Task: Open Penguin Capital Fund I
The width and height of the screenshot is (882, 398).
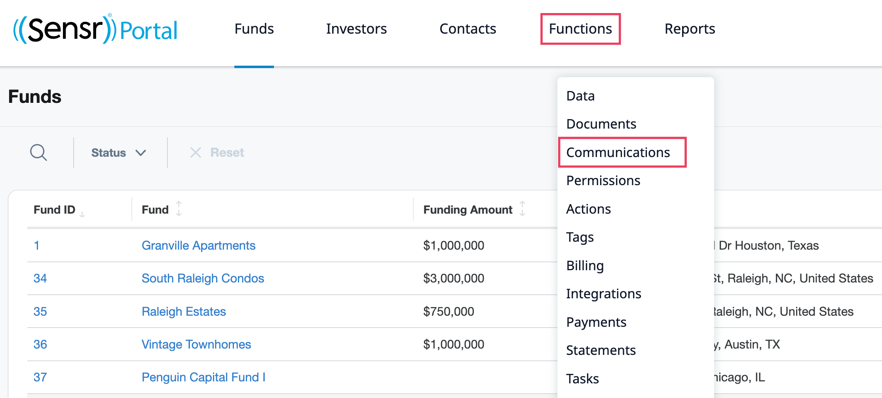Action: pos(203,377)
